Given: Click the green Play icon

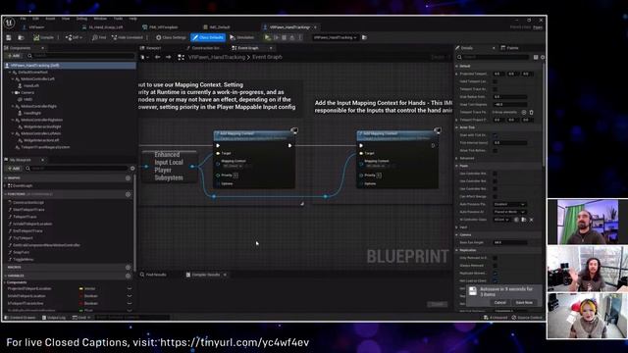Looking at the screenshot, I should [x=268, y=37].
